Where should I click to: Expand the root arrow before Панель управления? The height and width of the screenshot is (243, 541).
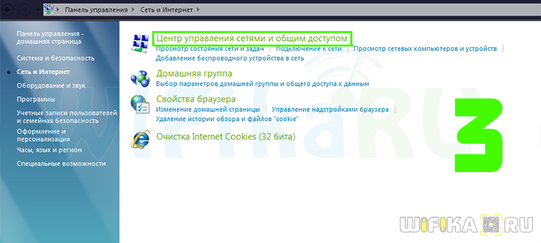[x=59, y=9]
